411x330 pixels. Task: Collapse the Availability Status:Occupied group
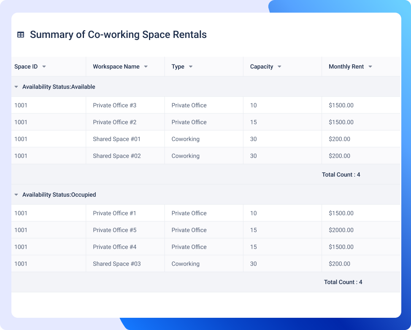click(x=16, y=195)
